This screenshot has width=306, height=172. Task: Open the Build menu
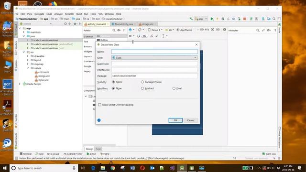[79, 14]
